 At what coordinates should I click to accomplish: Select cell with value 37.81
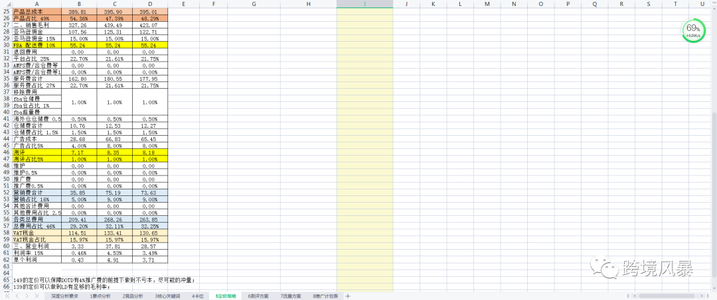pos(115,246)
